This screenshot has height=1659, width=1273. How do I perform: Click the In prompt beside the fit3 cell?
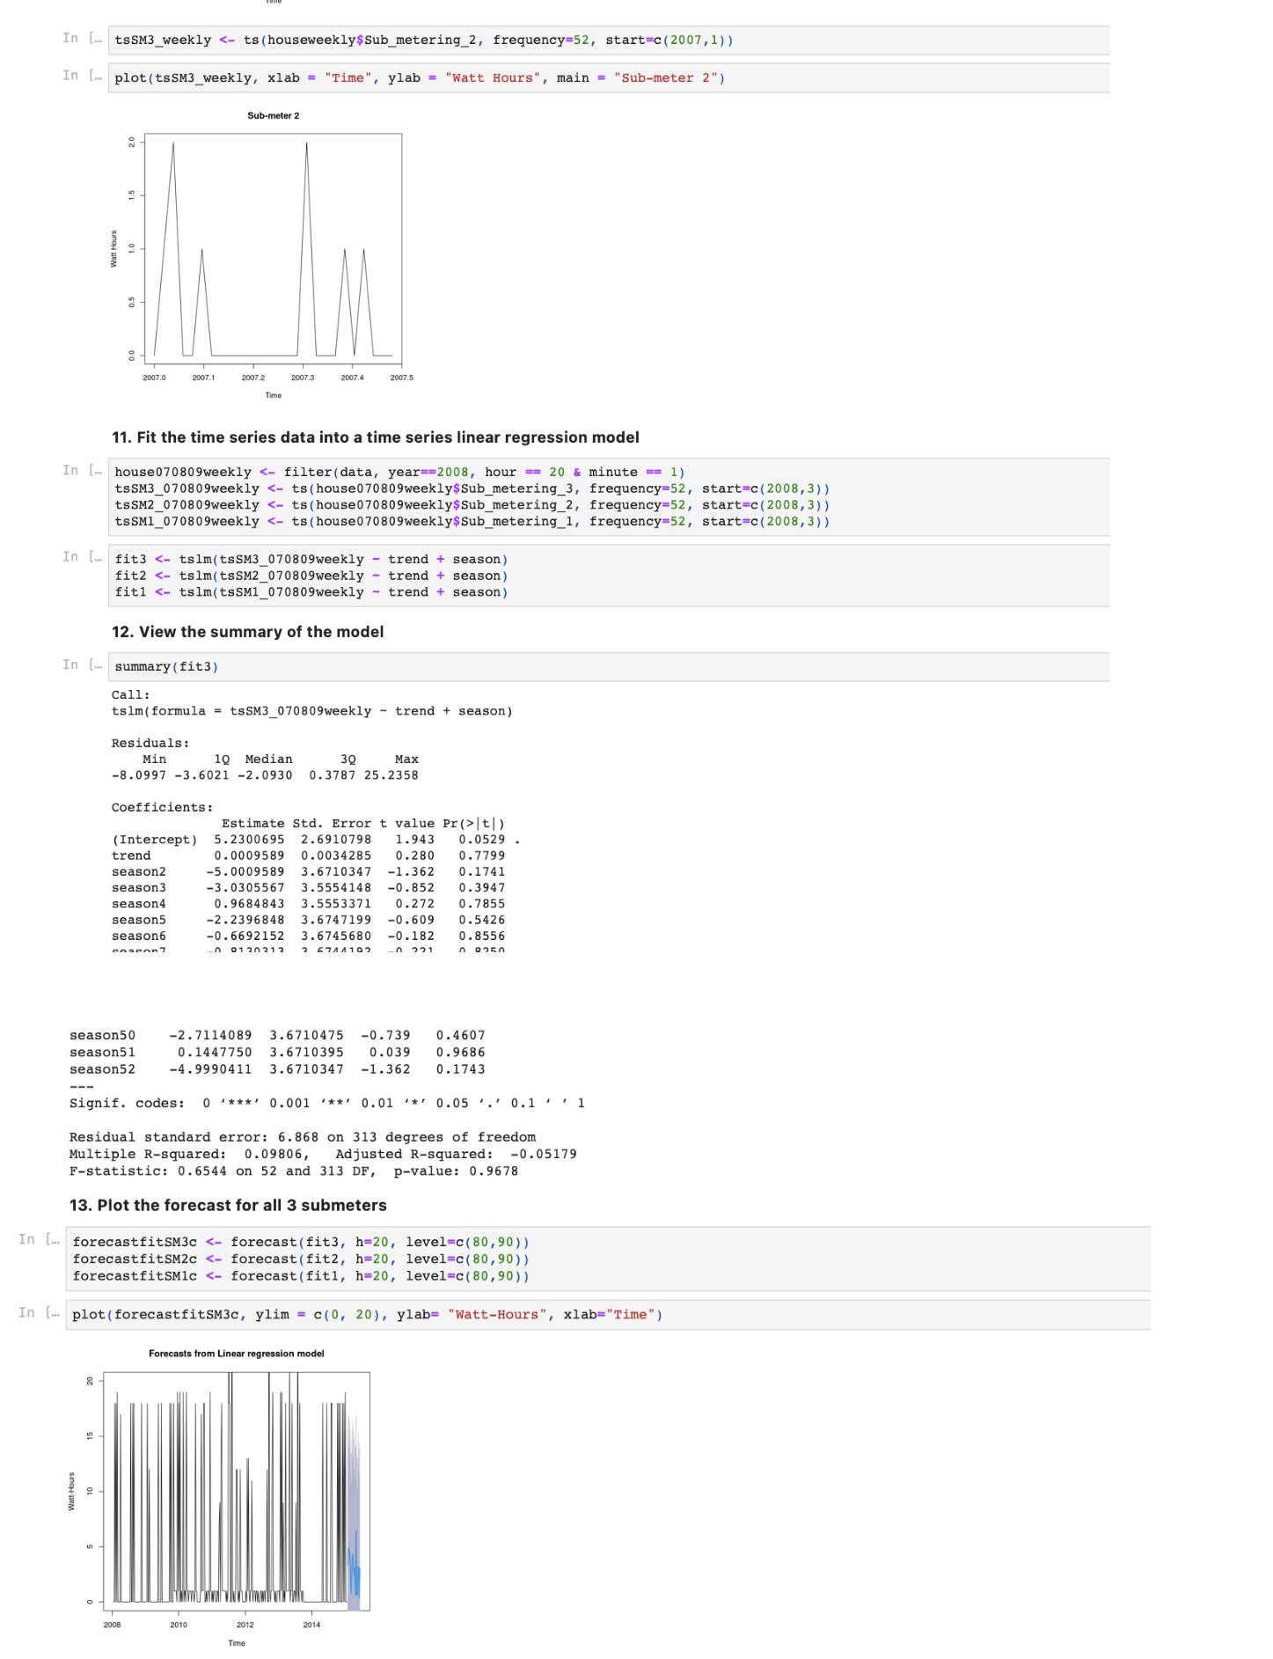pos(82,556)
